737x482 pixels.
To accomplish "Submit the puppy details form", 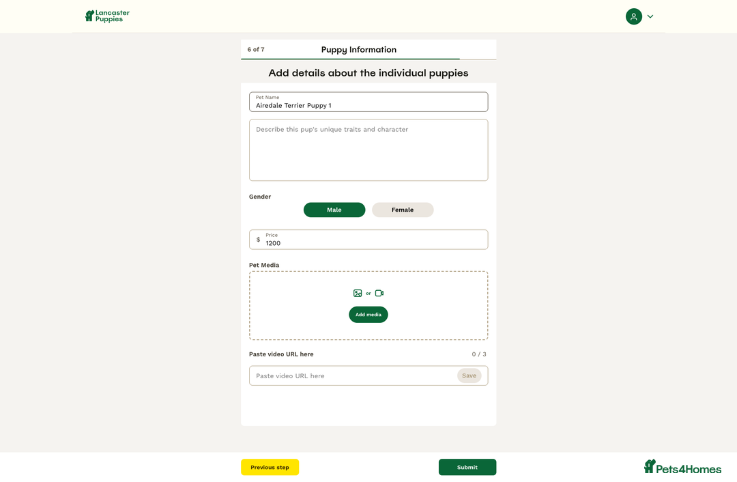I will coord(467,468).
